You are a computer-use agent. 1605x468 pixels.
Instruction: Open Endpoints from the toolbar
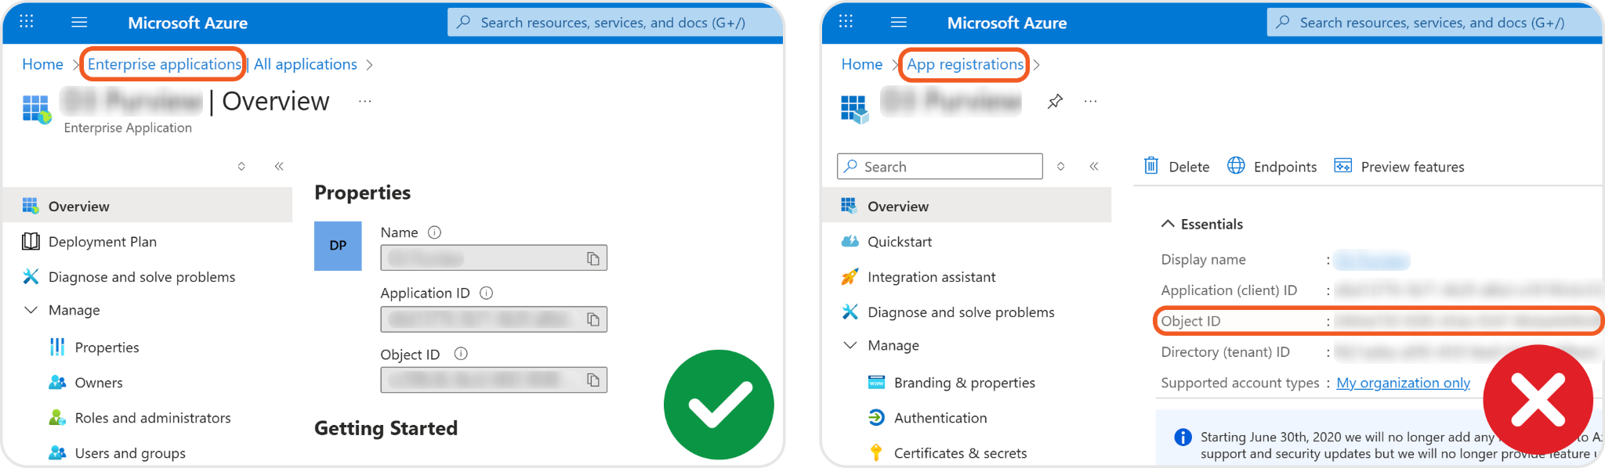(1271, 166)
